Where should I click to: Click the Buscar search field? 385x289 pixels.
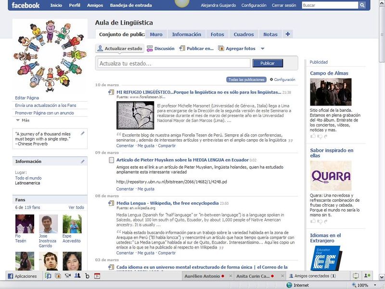(x=330, y=5)
